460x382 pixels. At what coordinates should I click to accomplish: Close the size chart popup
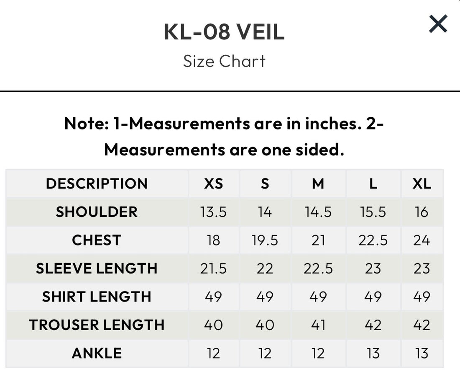[x=438, y=24]
